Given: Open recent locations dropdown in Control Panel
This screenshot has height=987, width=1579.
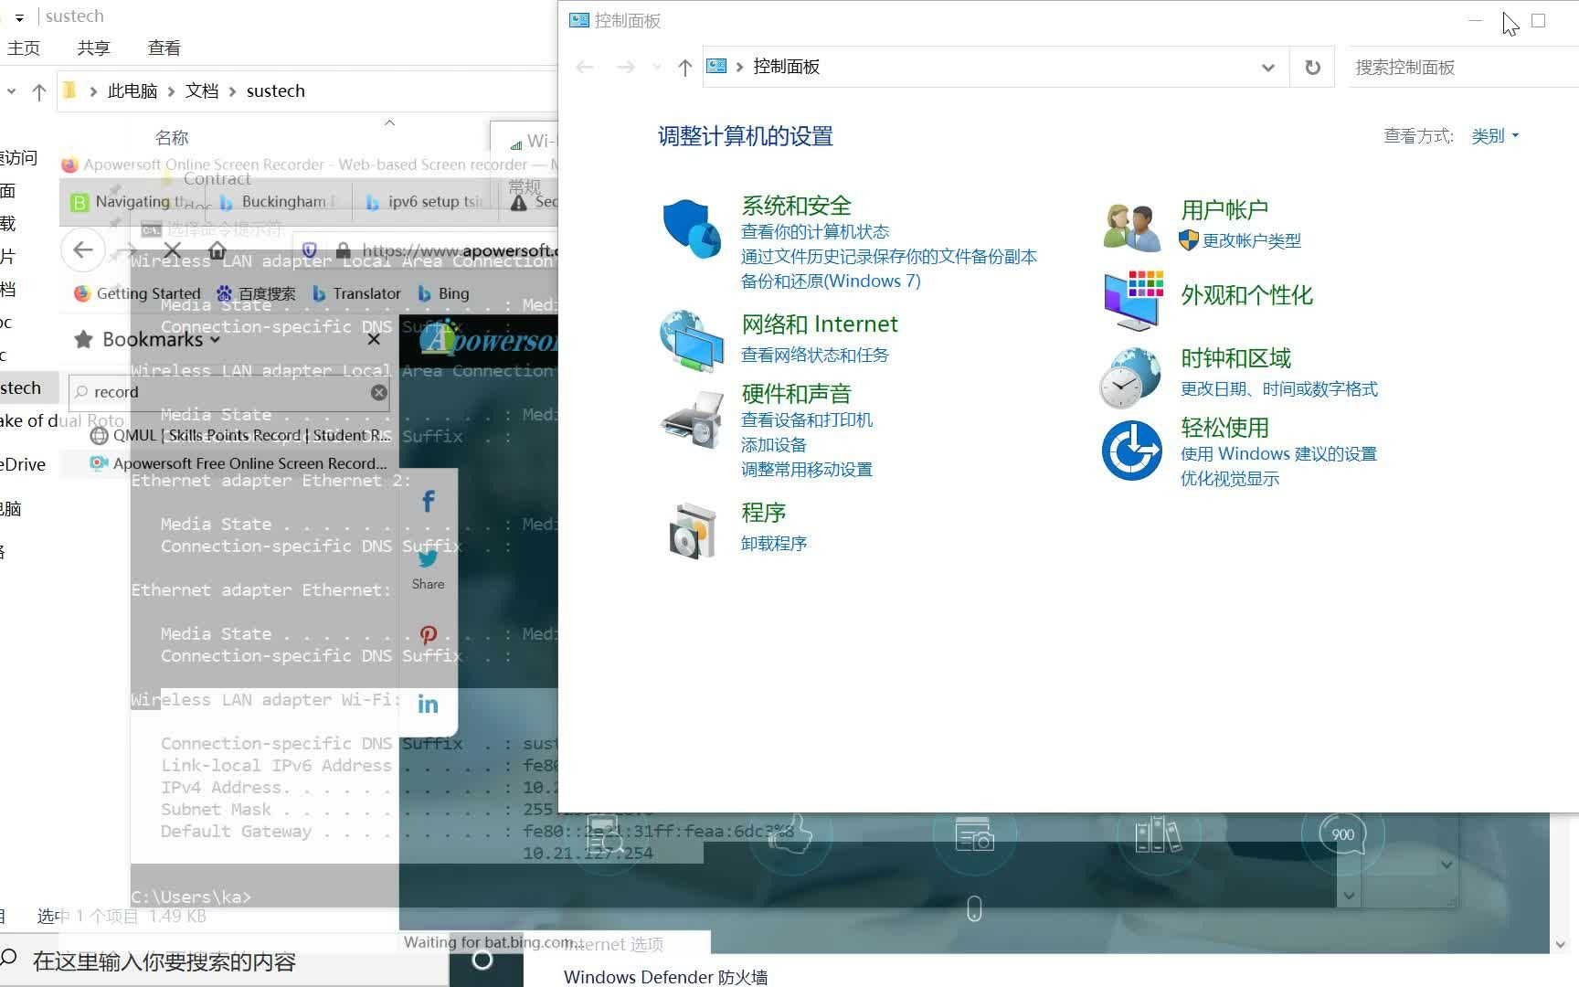Looking at the screenshot, I should [656, 67].
